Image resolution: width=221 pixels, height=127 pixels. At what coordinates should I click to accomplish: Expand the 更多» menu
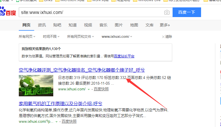[x=165, y=25]
